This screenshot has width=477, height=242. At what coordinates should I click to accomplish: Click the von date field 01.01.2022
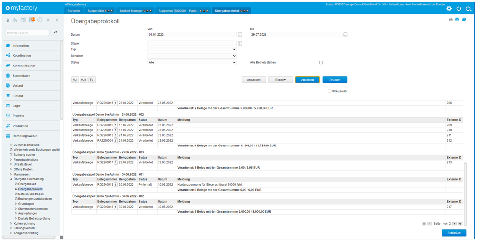pyautogui.click(x=192, y=35)
